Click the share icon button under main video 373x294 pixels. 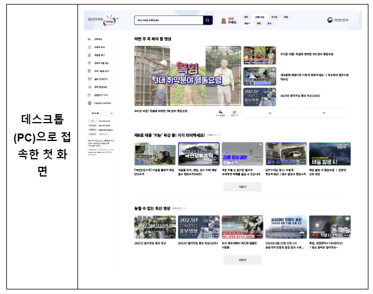(x=234, y=113)
